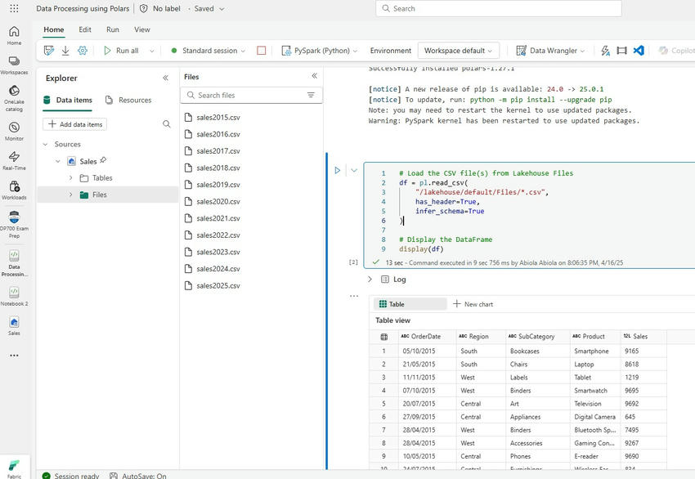The width and height of the screenshot is (695, 479).
Task: Click the filter icon in the Files panel
Action: [312, 95]
